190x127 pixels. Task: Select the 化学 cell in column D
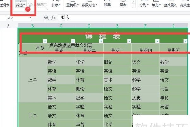pos(89,62)
